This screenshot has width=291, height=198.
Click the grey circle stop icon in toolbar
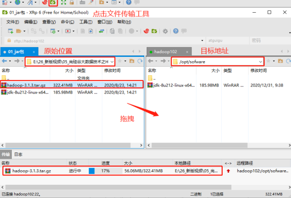(132, 31)
